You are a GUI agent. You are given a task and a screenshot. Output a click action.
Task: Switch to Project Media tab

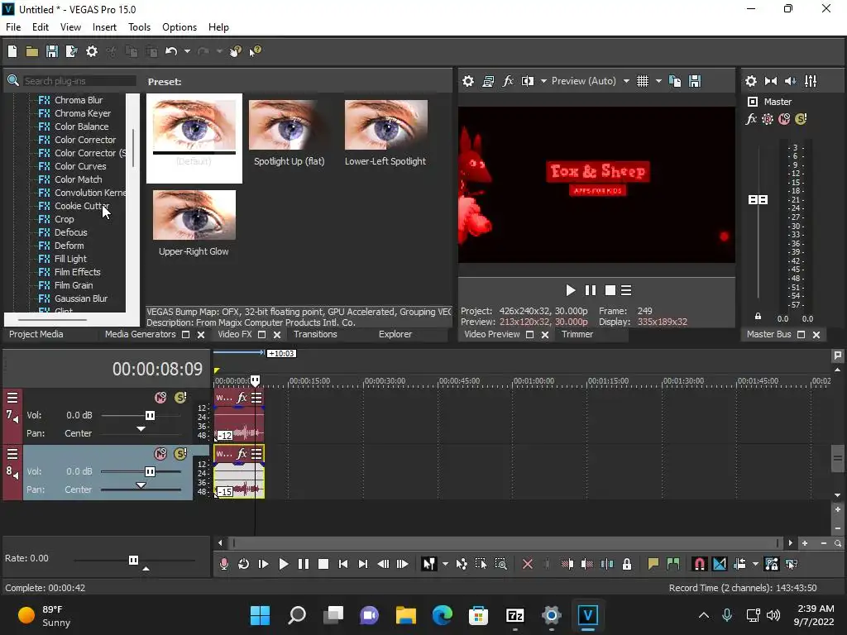tap(36, 334)
